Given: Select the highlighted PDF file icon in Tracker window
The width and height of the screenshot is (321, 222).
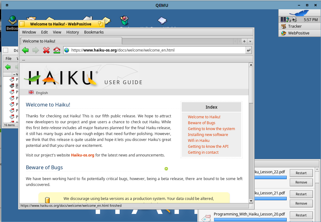Looking at the screenshot, I should pos(12,86).
